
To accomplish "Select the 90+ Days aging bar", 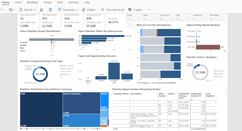I will click(208, 47).
